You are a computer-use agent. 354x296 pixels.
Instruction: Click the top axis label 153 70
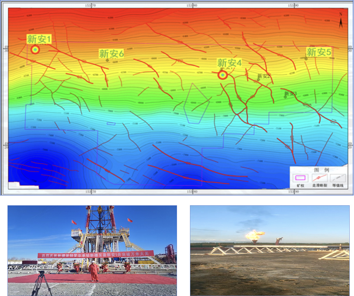click(90, 5)
